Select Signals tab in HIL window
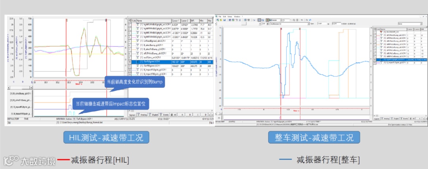 pos(132,115)
